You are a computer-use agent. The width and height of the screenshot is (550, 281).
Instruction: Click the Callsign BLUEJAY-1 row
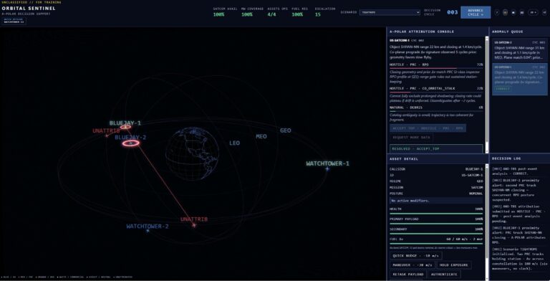coord(436,169)
